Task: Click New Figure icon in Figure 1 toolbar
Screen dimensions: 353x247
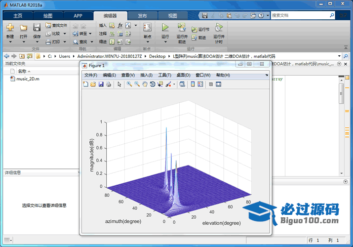Action: click(x=85, y=84)
